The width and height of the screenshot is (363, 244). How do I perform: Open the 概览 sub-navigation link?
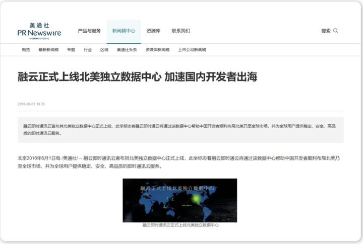point(26,50)
